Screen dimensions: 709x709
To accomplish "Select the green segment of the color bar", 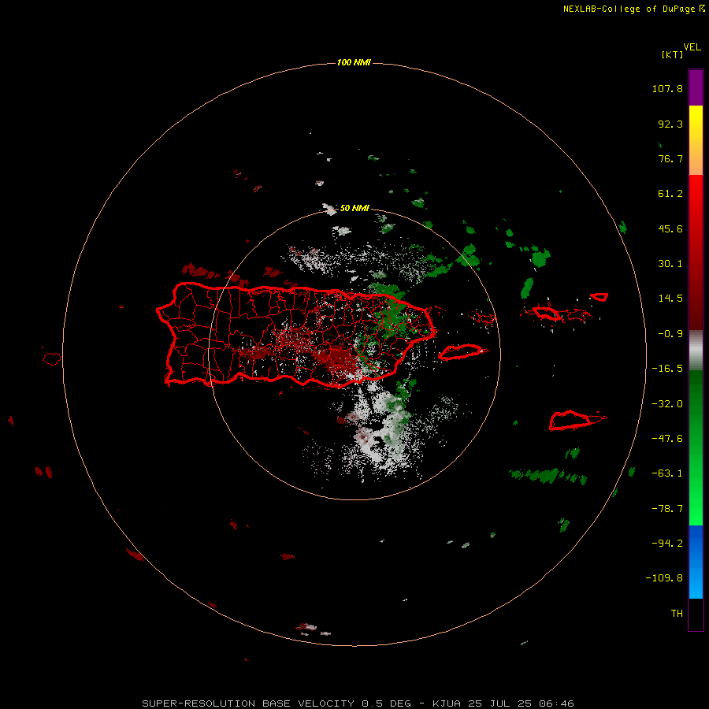I will click(x=696, y=447).
